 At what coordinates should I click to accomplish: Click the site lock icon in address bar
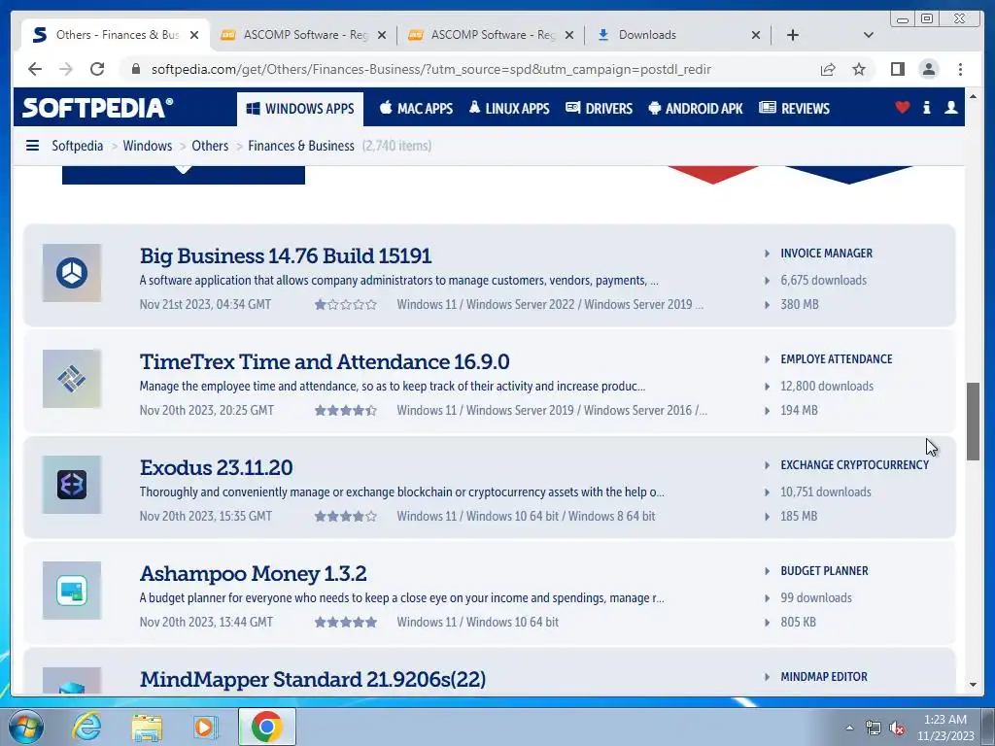(x=135, y=69)
